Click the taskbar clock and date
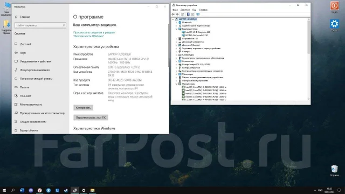Screen dimensions: 345x194 pos(329,190)
